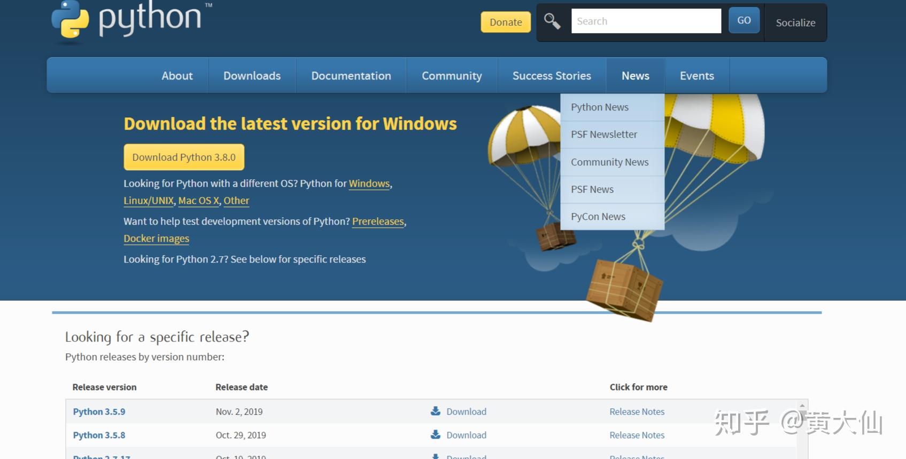Click the Release version column header
Screen dimensions: 906x459
(x=104, y=387)
